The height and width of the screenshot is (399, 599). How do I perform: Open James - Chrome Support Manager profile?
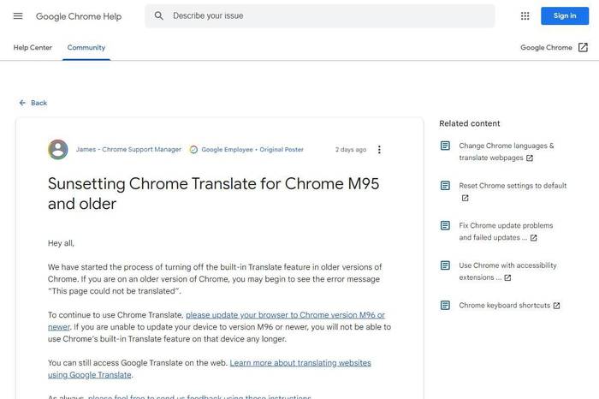[128, 150]
